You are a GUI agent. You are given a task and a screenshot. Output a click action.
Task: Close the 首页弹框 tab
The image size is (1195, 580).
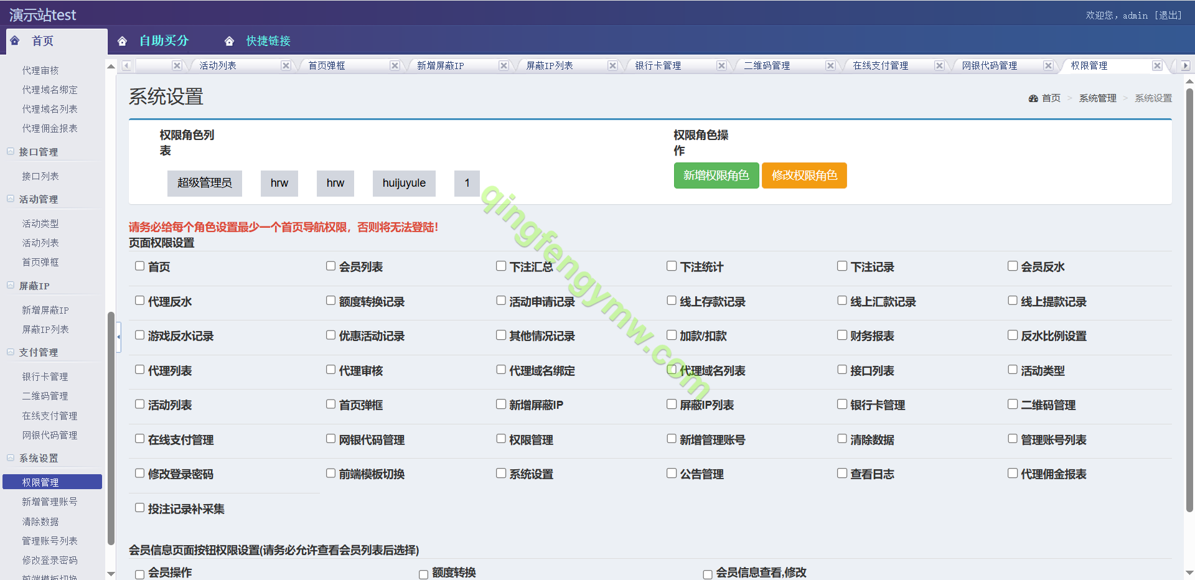[x=395, y=65]
